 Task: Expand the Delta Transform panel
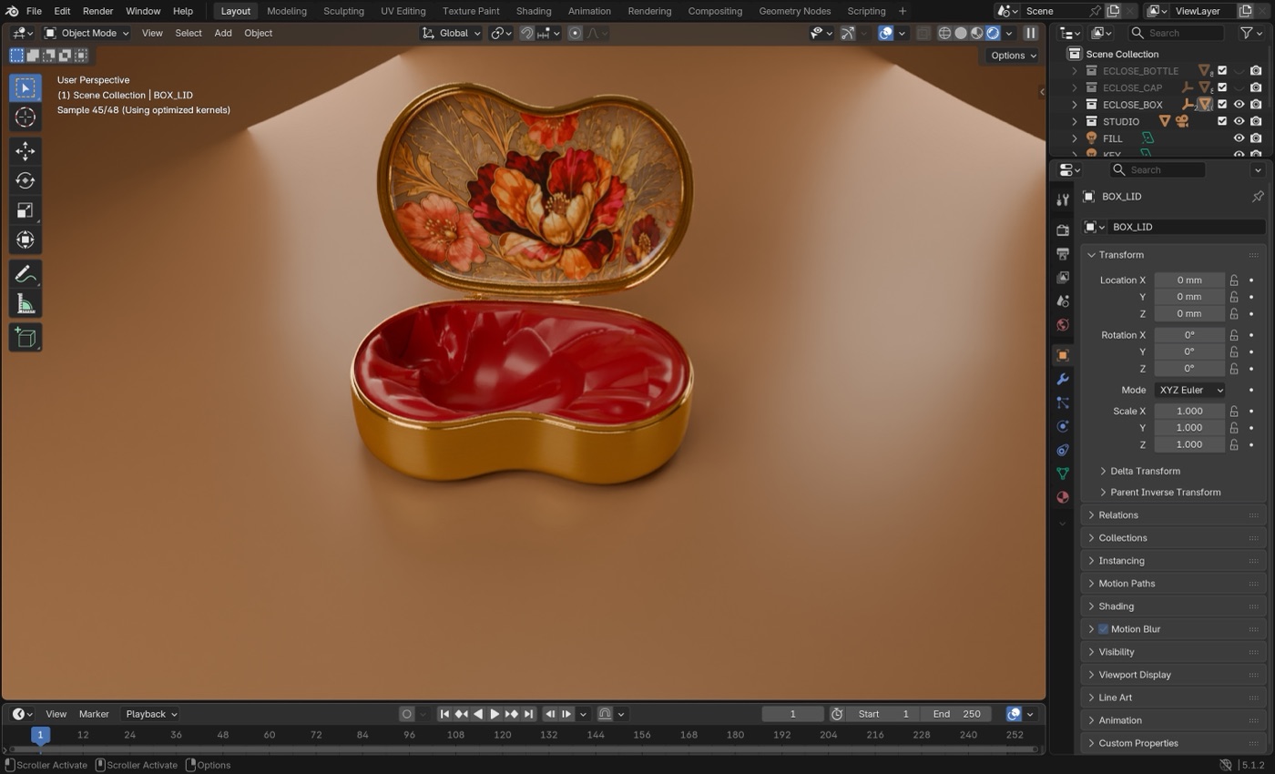coord(1145,471)
